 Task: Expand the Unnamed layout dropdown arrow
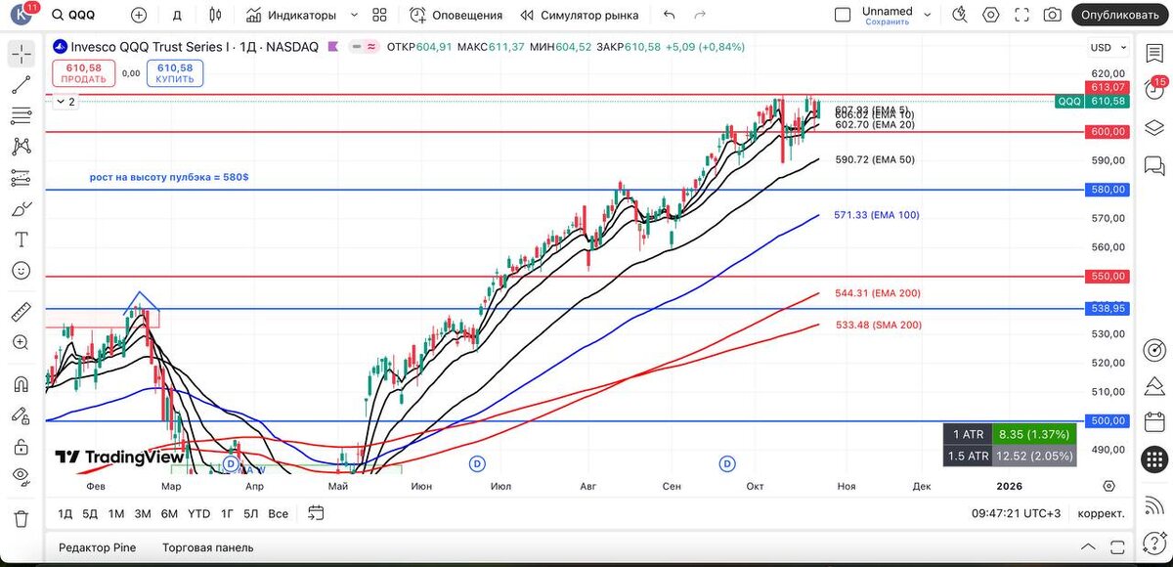(x=929, y=15)
